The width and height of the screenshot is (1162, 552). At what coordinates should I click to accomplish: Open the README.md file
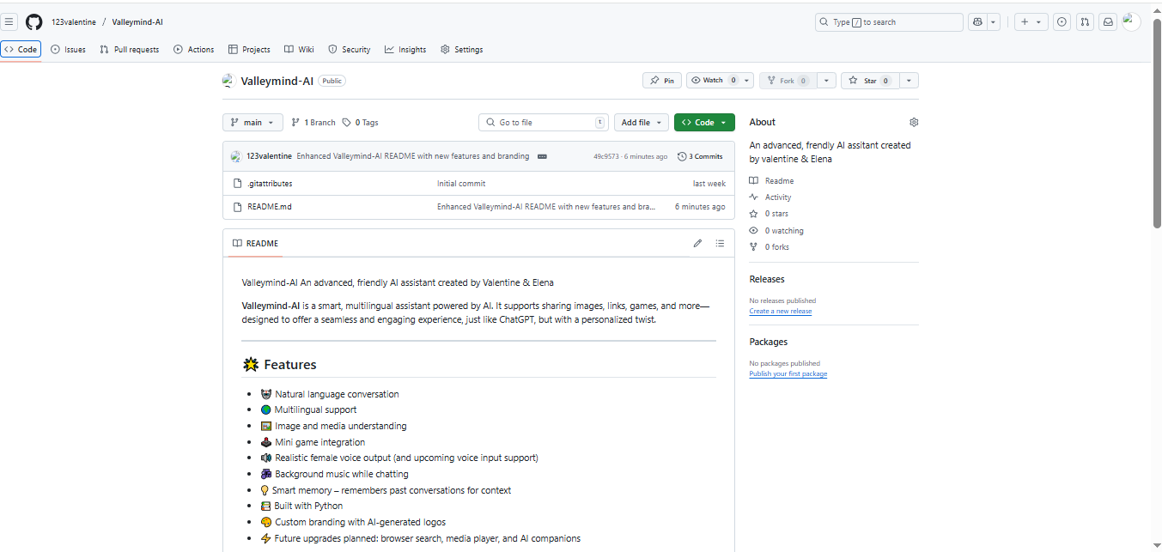270,207
